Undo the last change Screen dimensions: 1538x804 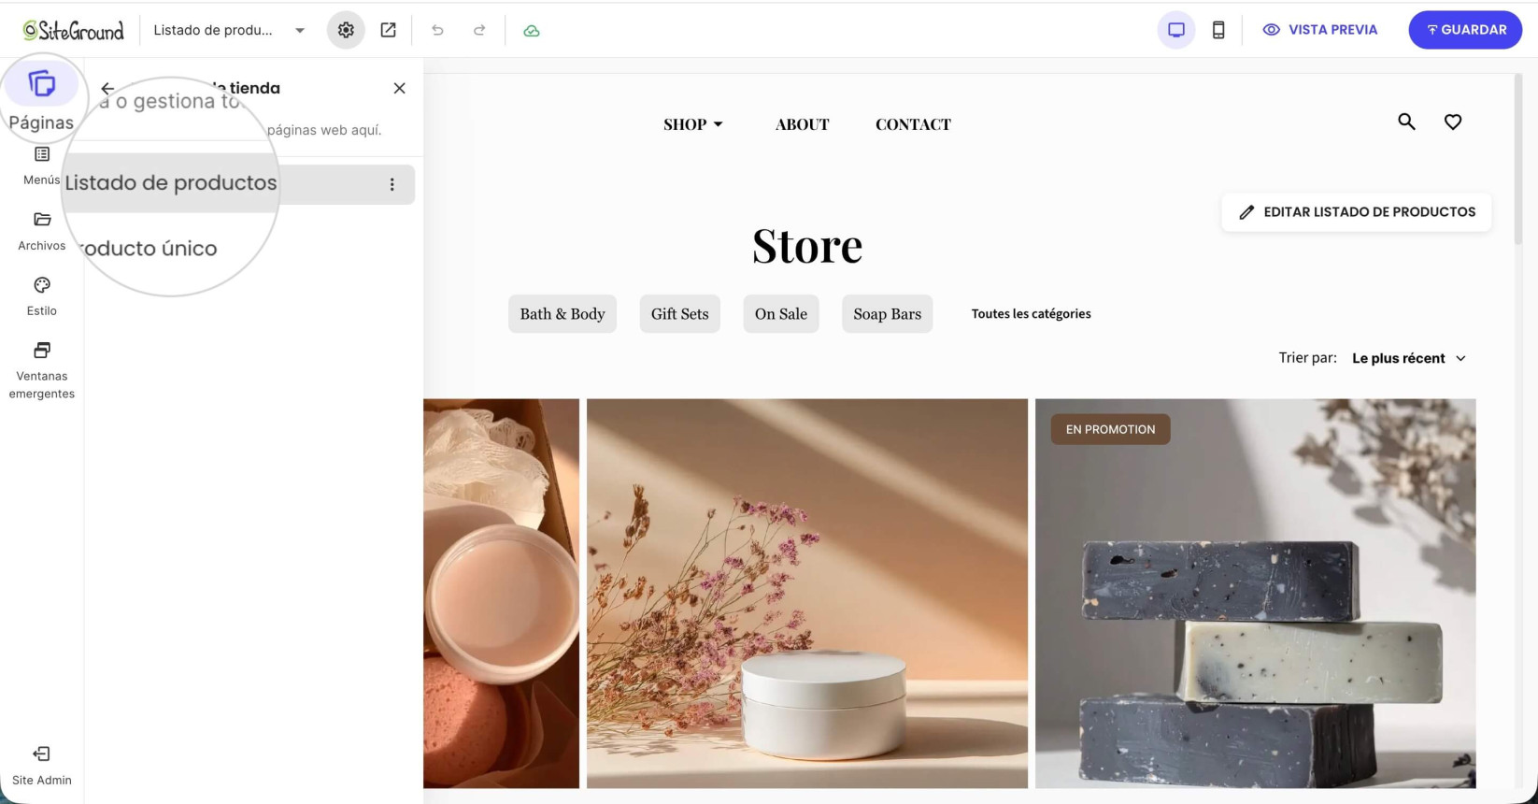pos(437,30)
